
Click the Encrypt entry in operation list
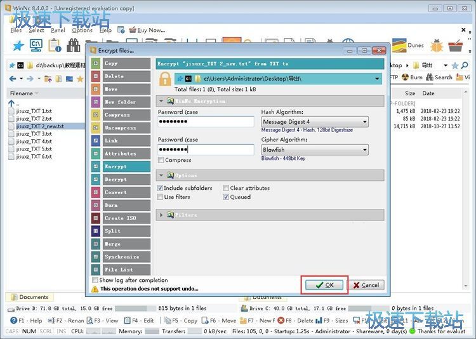[126, 166]
